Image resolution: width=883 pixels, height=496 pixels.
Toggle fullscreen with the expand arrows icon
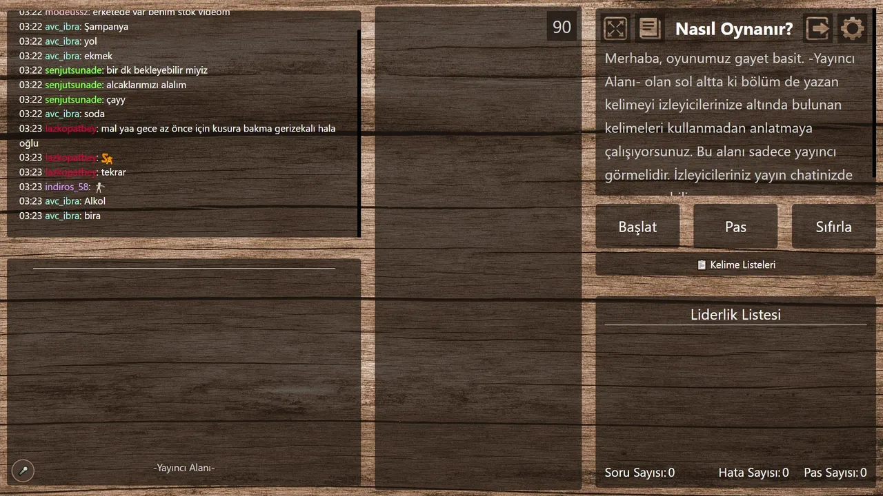coord(615,28)
